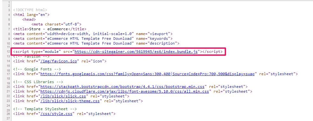Open the /lib/slick/slick-theme.css link

tap(70, 101)
